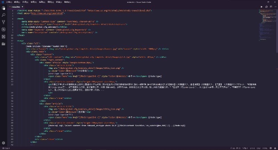Click the code minimap overview
Screen dimensions: 278x150
click(267, 25)
